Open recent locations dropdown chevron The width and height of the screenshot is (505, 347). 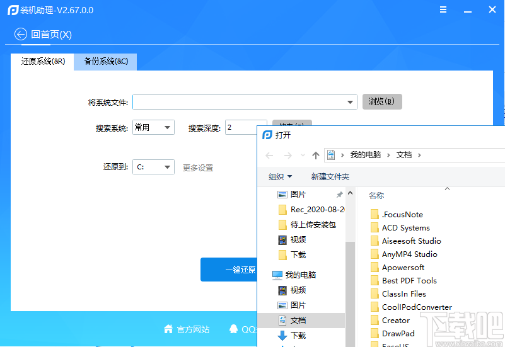coord(303,156)
